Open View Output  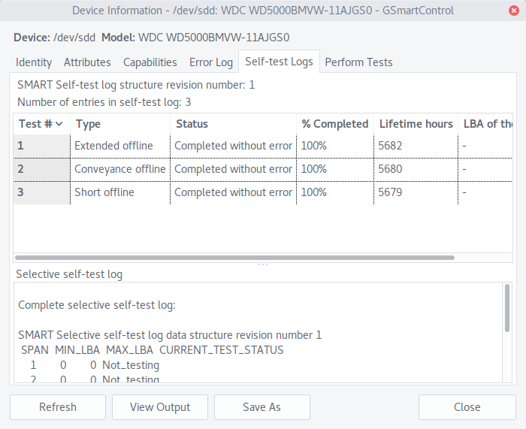point(160,407)
